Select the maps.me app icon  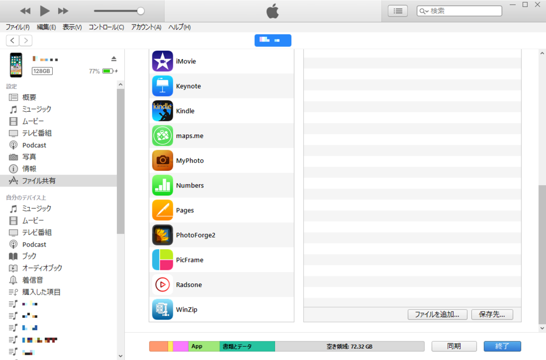162,136
